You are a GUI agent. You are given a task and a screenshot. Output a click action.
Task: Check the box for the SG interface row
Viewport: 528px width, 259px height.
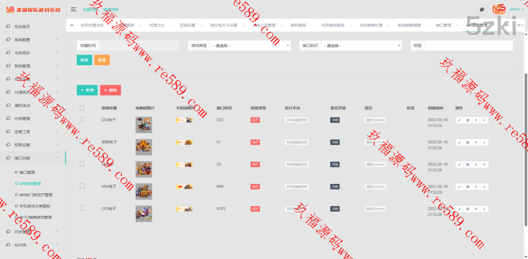click(82, 163)
